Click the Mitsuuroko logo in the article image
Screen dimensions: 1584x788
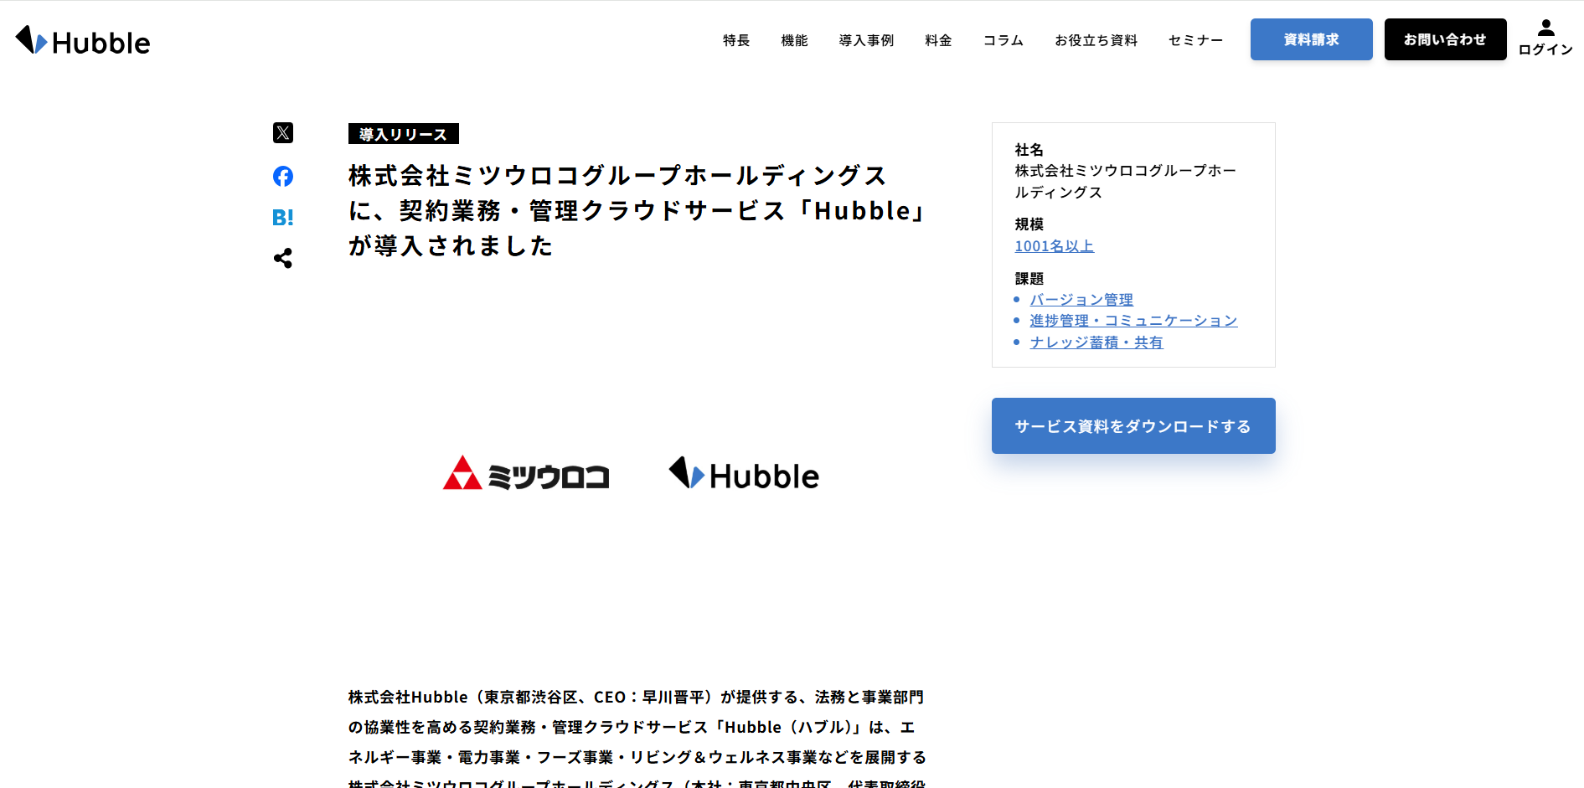click(526, 474)
